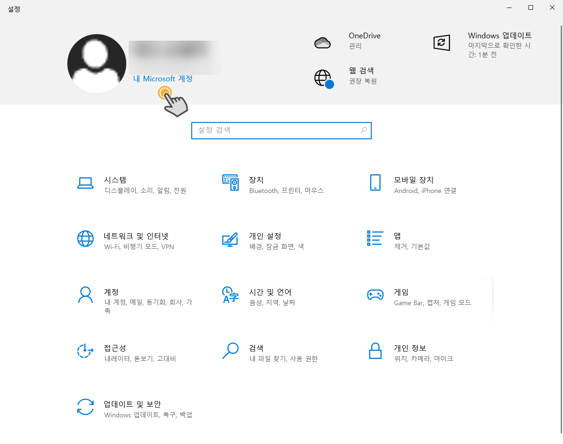Click the 권장 복원 text
The width and height of the screenshot is (563, 444).
tap(363, 81)
